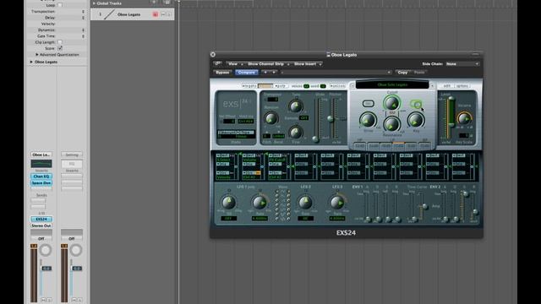Click the filter Resonance knob
541x304 pixels.
392,124
